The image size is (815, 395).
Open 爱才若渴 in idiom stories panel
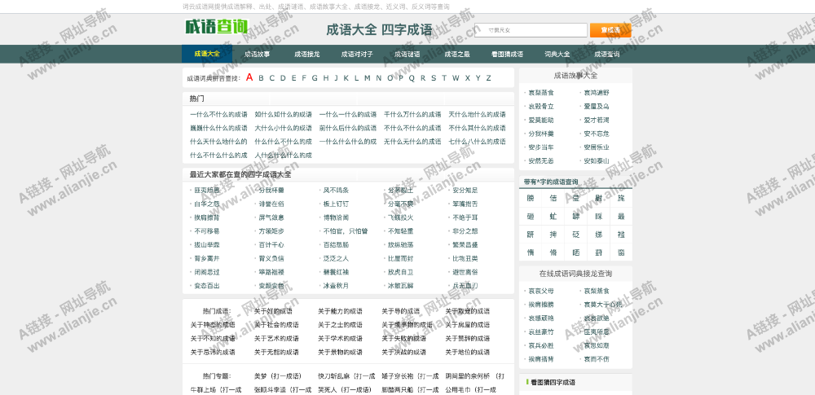[597, 120]
